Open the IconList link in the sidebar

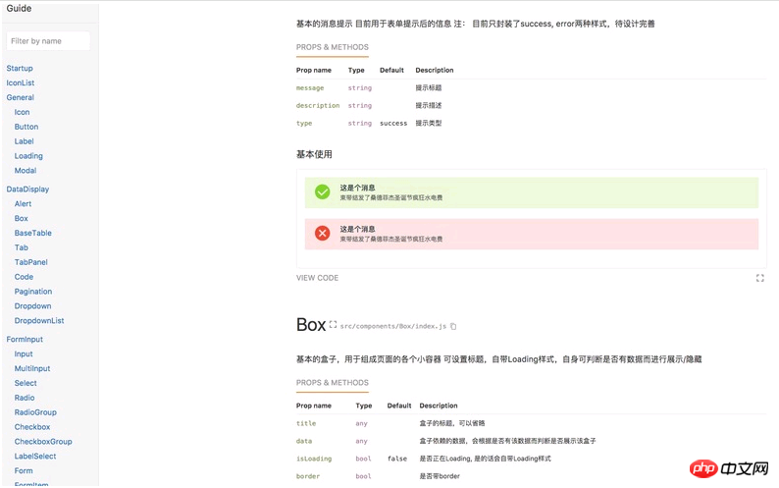21,82
